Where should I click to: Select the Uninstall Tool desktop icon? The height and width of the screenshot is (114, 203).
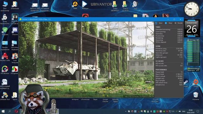(5, 96)
